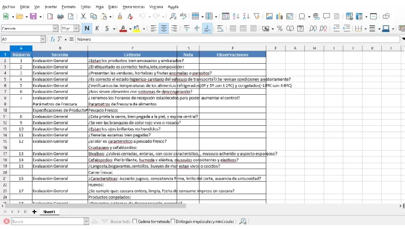Click the Decrease indent icon
Image resolution: width=405 pixels, height=229 pixels.
point(346,28)
